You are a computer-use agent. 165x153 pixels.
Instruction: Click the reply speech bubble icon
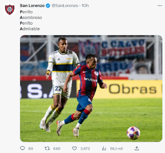coord(22,148)
